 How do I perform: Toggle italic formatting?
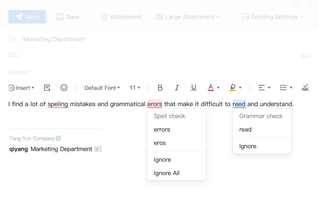(x=177, y=88)
